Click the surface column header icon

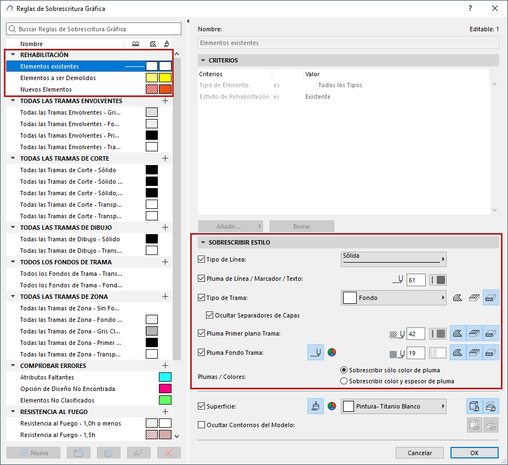pos(166,44)
